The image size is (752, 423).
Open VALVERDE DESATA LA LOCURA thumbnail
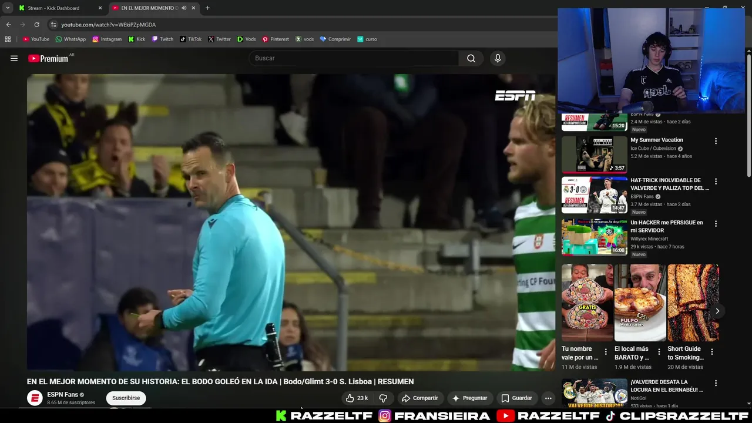595,394
